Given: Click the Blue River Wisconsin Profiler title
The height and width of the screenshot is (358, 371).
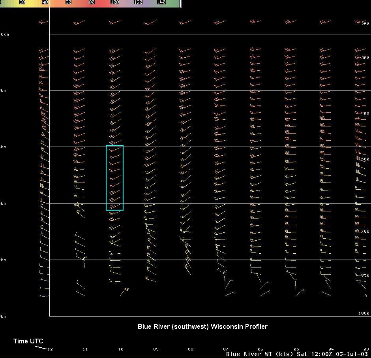Looking at the screenshot, I should [202, 327].
